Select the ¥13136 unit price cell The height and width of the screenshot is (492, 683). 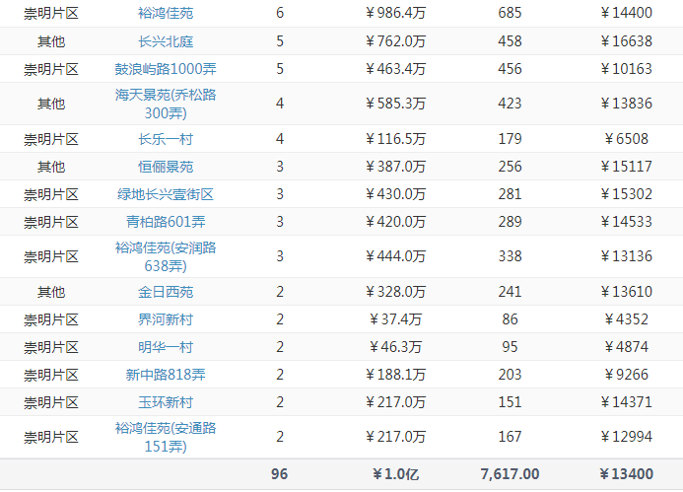(x=627, y=256)
